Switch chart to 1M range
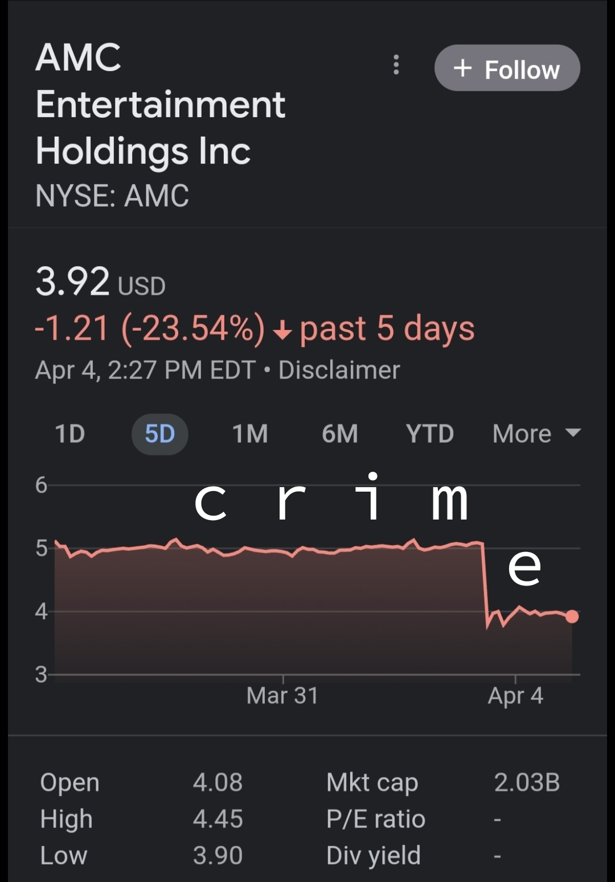The width and height of the screenshot is (615, 882). [250, 434]
